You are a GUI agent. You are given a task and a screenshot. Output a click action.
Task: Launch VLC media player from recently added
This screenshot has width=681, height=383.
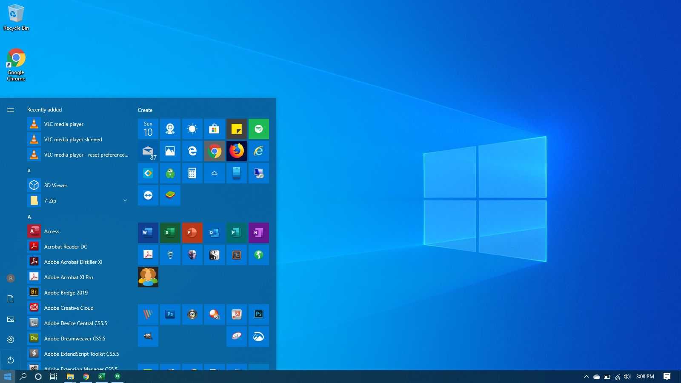(78, 124)
